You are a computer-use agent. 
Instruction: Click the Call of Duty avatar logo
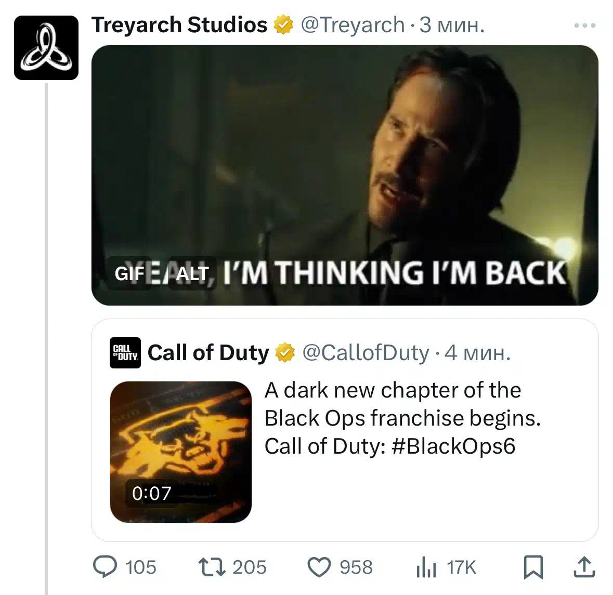coord(125,353)
